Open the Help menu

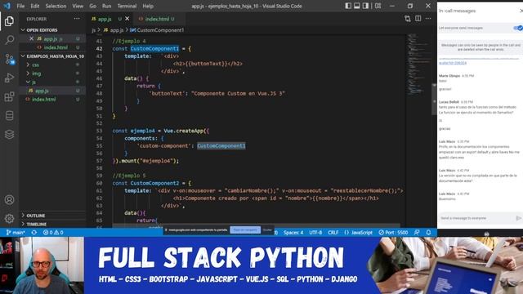(x=148, y=6)
